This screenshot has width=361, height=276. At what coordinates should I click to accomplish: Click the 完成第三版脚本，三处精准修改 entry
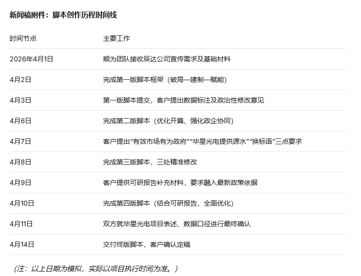tap(150, 162)
